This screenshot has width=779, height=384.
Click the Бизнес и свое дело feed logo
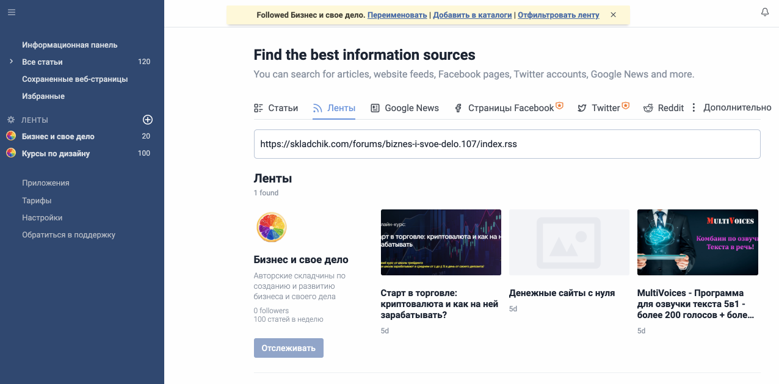click(x=271, y=227)
